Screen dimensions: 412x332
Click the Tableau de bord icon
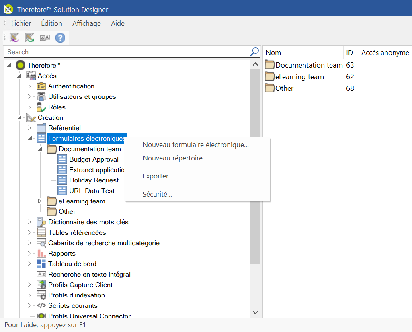click(41, 264)
